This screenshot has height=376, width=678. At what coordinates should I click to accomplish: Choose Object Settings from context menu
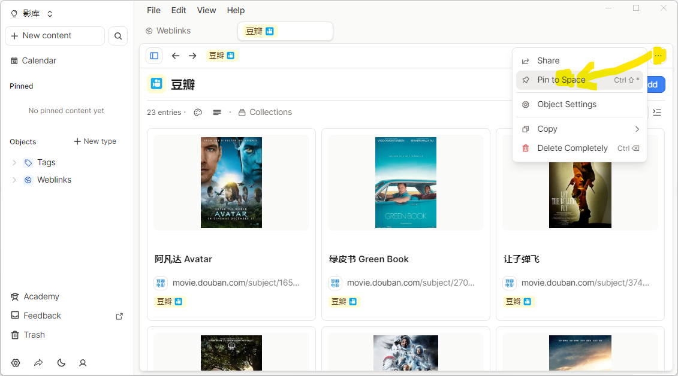566,104
